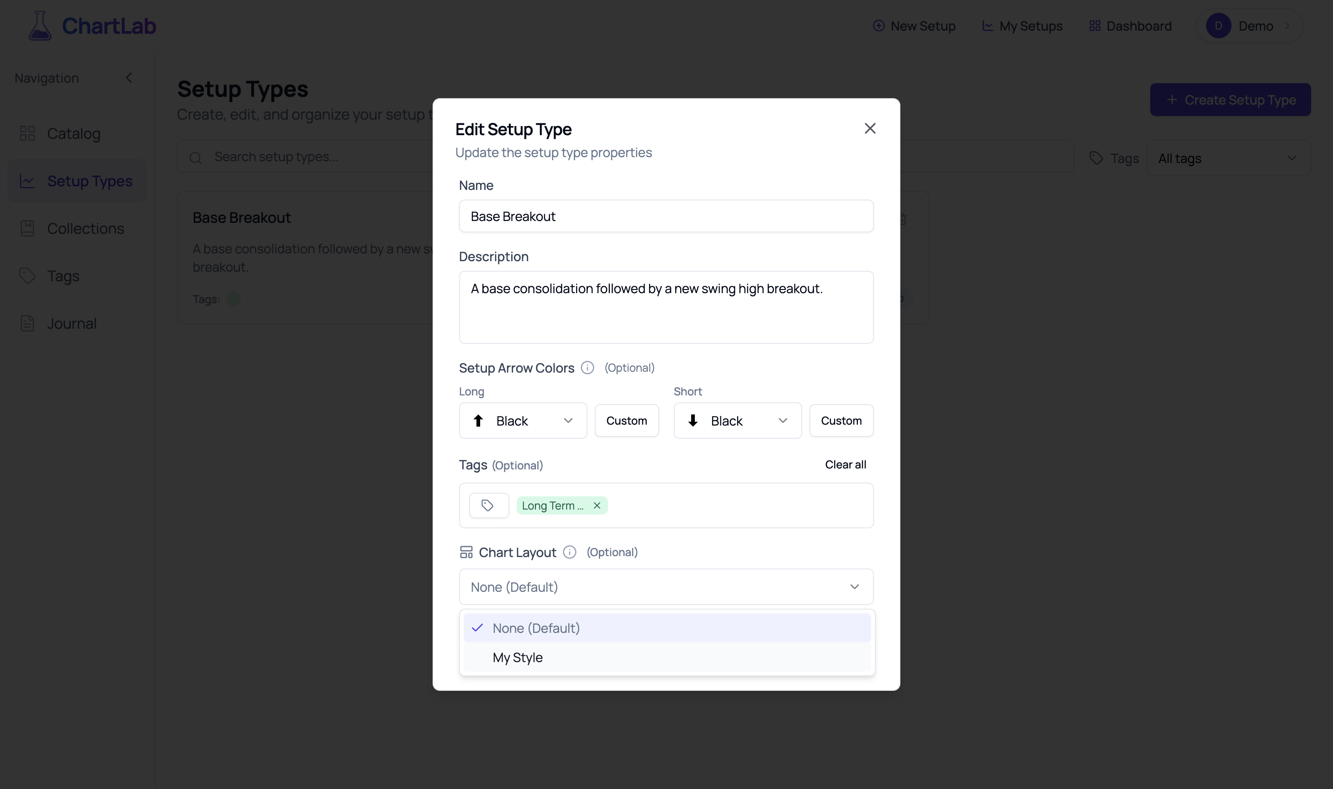
Task: Click Base Breakout card title
Action: click(x=242, y=217)
